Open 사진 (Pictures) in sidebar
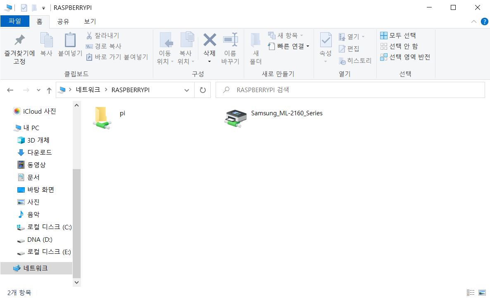This screenshot has height=298, width=490. tap(29, 202)
